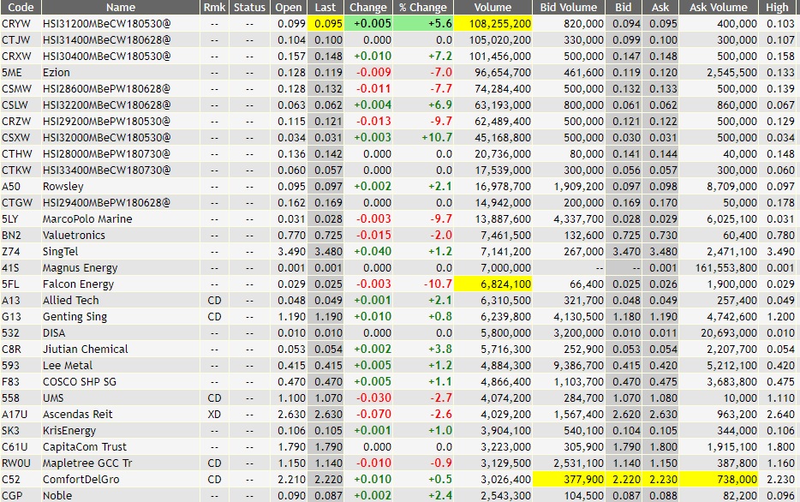Sort stocks by the Name column header
Screen dimensions: 800x502
(x=120, y=8)
